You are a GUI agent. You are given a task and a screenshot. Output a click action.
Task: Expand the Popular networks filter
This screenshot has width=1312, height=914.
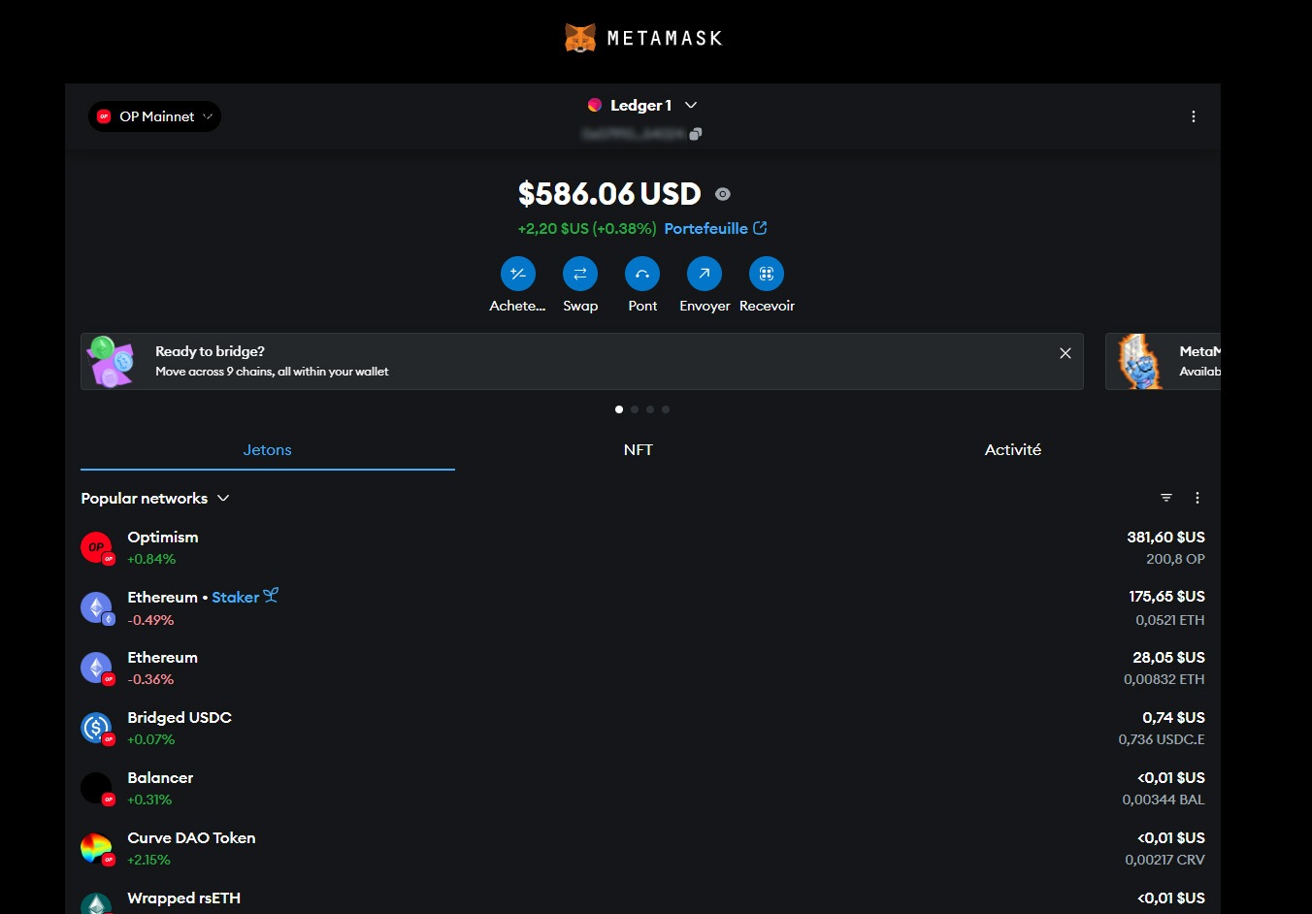(x=155, y=498)
